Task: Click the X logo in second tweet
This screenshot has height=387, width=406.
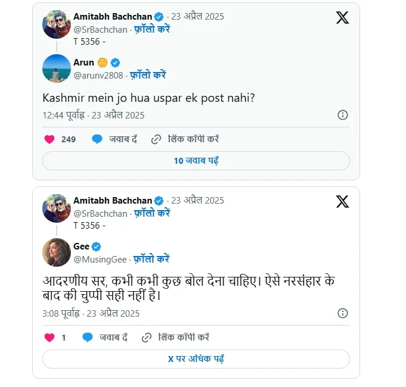Action: coord(342,202)
